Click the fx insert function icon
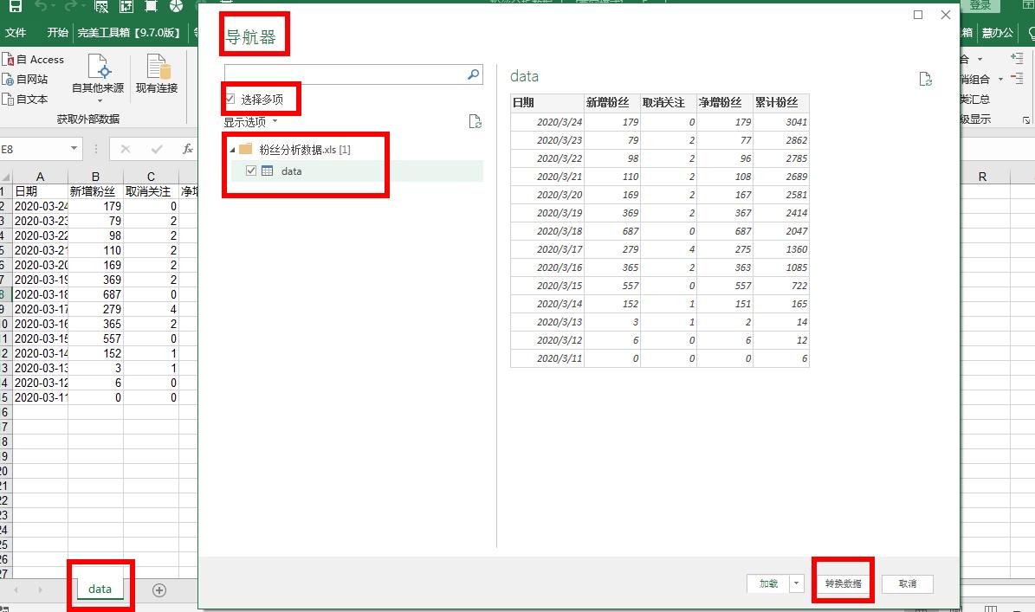 pyautogui.click(x=187, y=149)
